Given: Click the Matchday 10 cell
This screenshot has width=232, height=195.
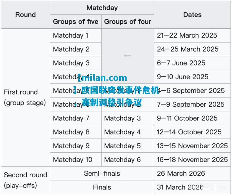Looking at the screenshot, I should pos(76,160).
